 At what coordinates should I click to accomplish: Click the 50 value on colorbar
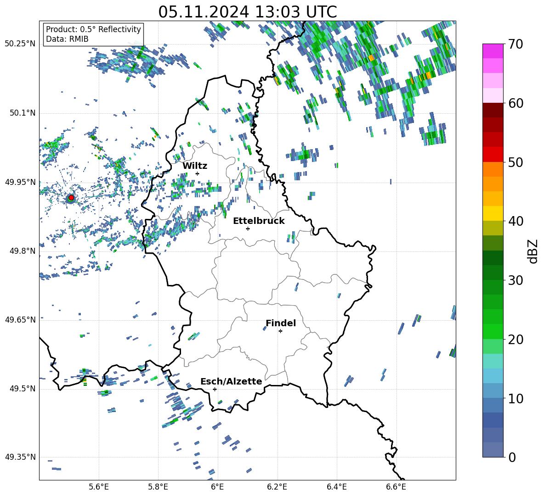pyautogui.click(x=515, y=162)
